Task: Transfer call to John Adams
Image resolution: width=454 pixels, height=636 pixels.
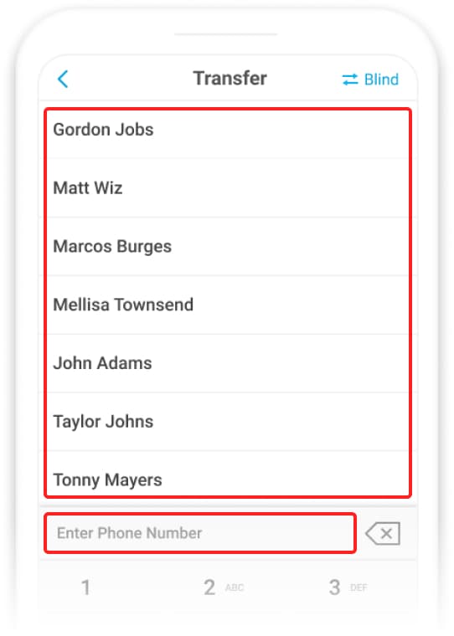Action: point(228,363)
